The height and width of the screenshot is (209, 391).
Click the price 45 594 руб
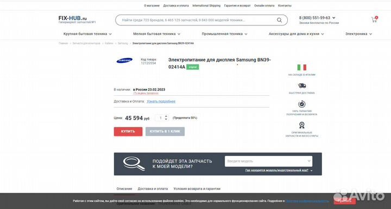(x=137, y=118)
